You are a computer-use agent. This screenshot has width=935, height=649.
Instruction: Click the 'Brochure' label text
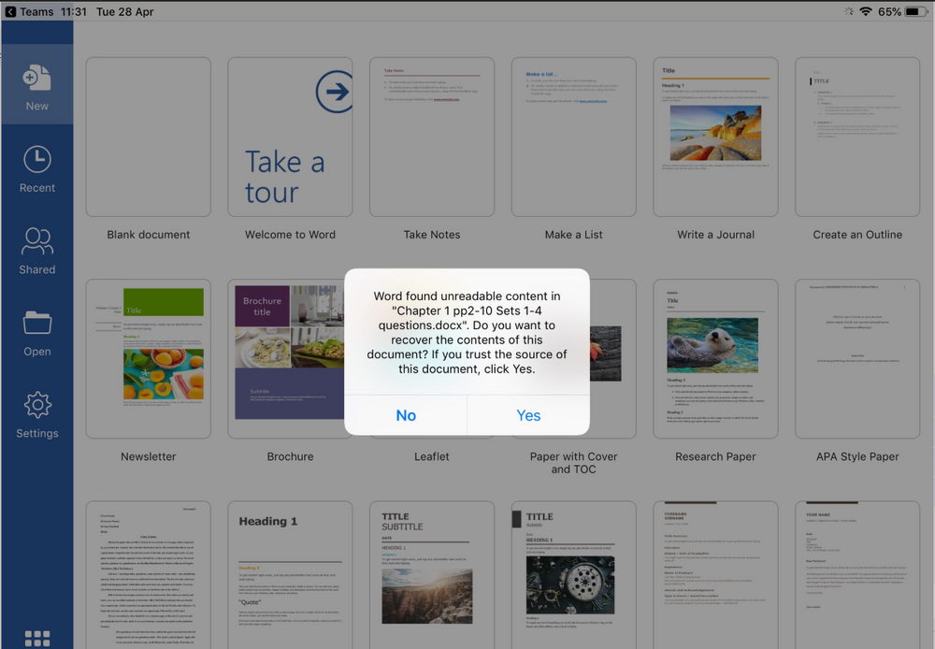[290, 456]
